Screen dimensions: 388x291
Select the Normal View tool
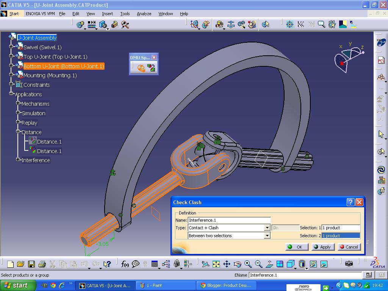(x=269, y=263)
